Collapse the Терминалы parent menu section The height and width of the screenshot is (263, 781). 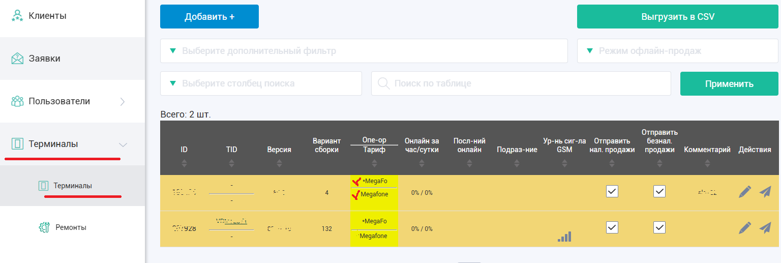[123, 144]
